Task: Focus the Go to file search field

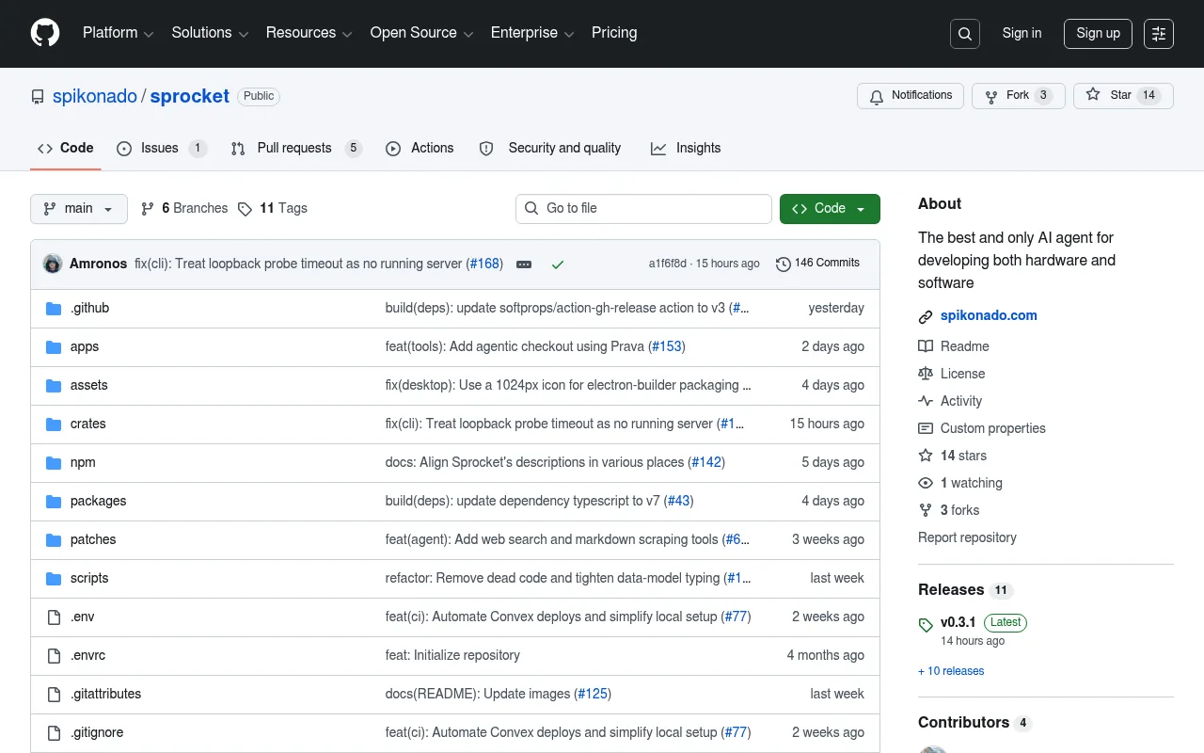Action: pos(643,209)
